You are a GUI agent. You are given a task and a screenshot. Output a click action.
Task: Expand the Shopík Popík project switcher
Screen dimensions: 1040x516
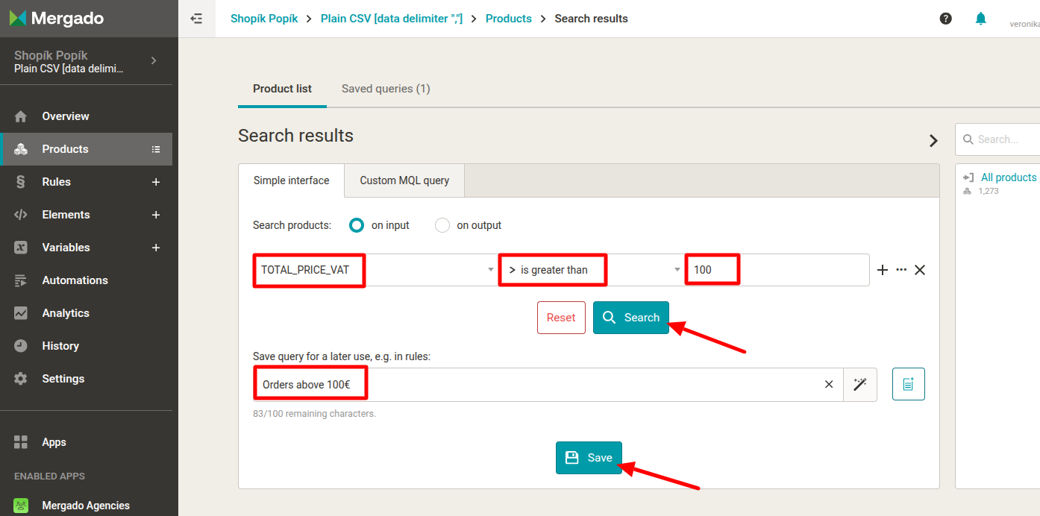153,60
